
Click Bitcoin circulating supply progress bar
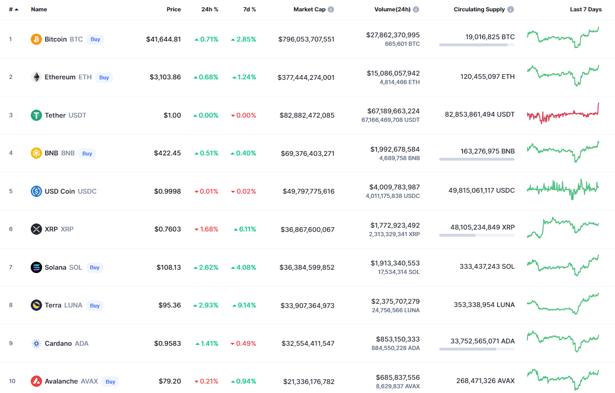pyautogui.click(x=476, y=45)
